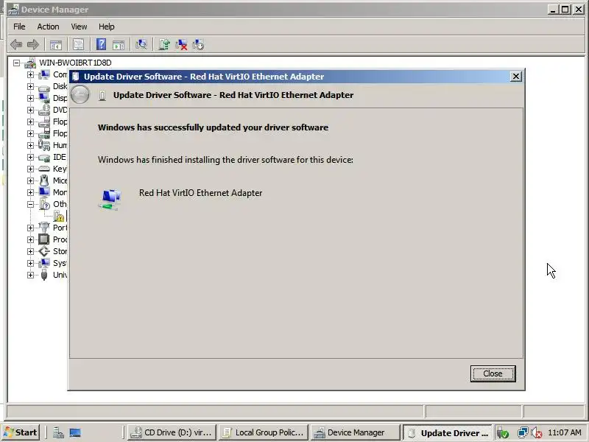Click the muted volume tray icon
Viewport: 589px width, 442px height.
point(537,433)
